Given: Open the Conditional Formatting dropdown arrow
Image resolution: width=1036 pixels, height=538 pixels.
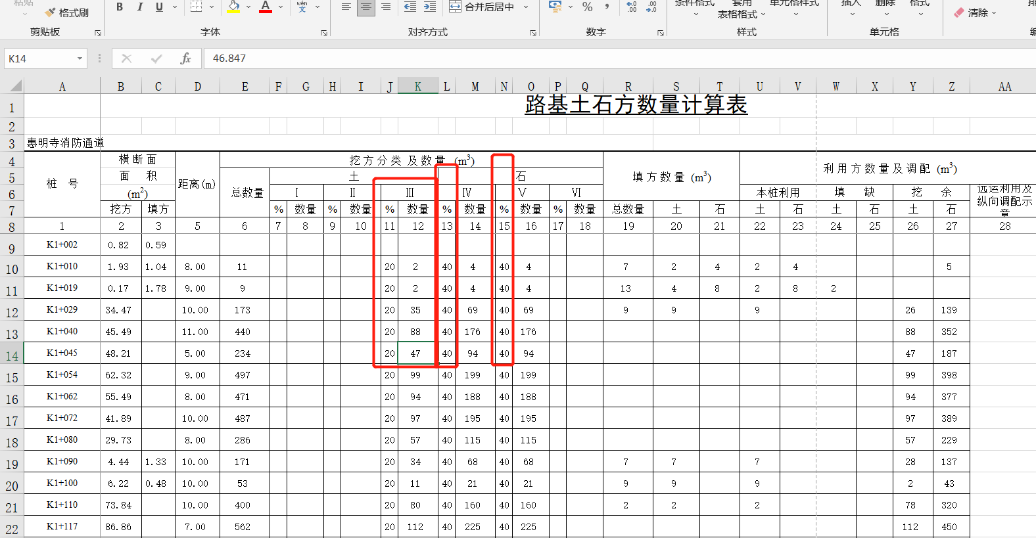Looking at the screenshot, I should coord(695,14).
